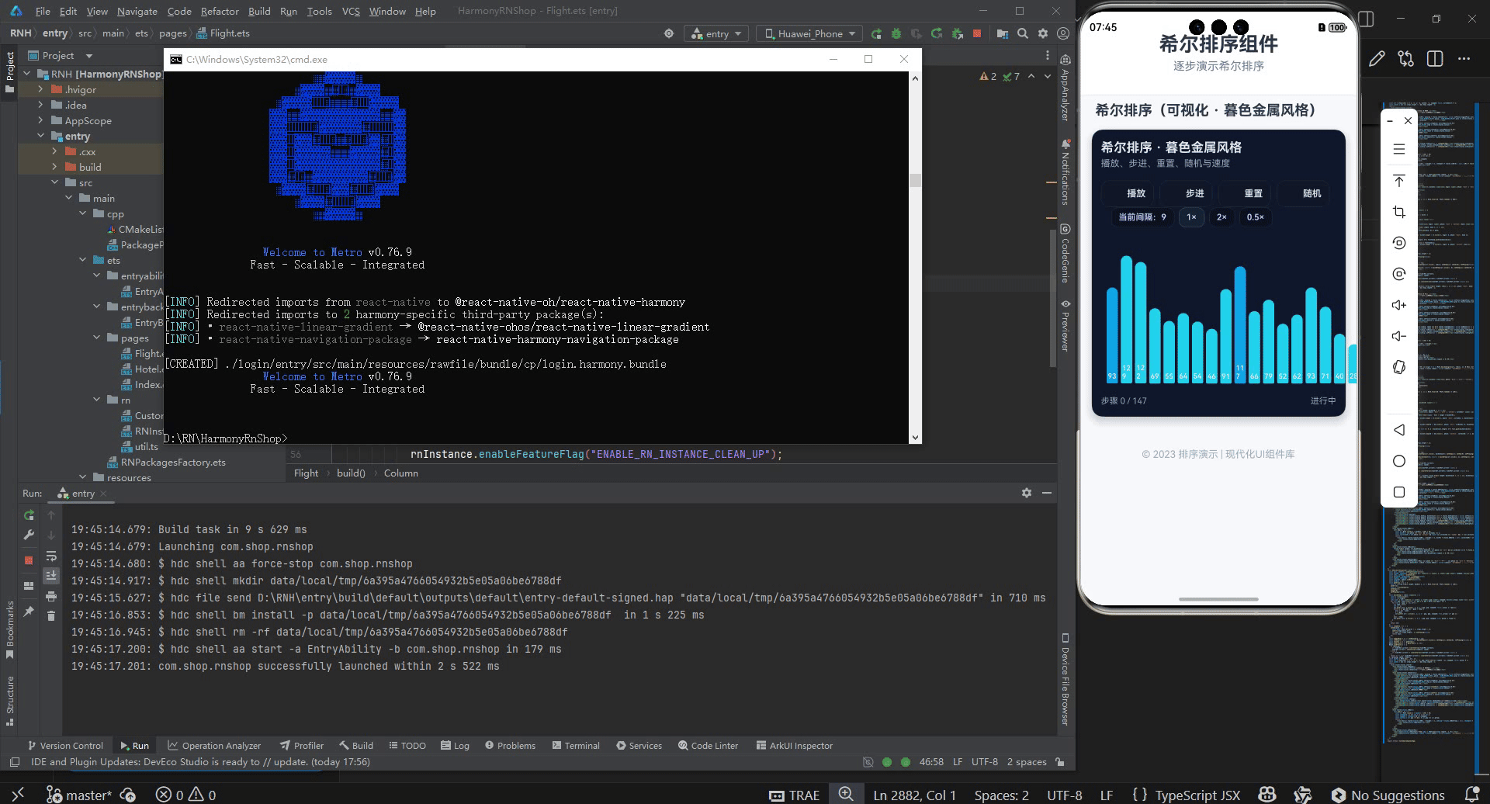Open the VCS menu
The height and width of the screenshot is (804, 1490).
tap(351, 11)
